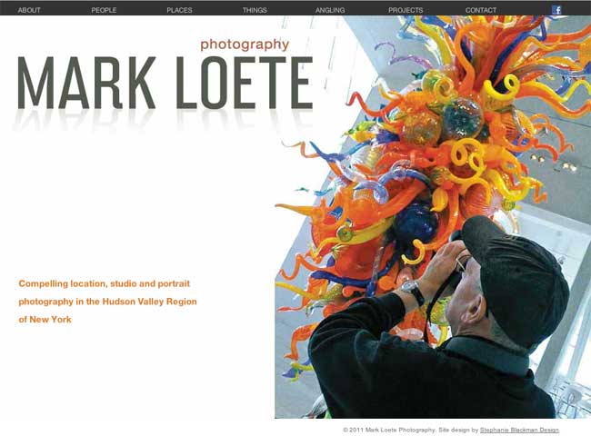Click the photography subtitle text

(x=245, y=45)
